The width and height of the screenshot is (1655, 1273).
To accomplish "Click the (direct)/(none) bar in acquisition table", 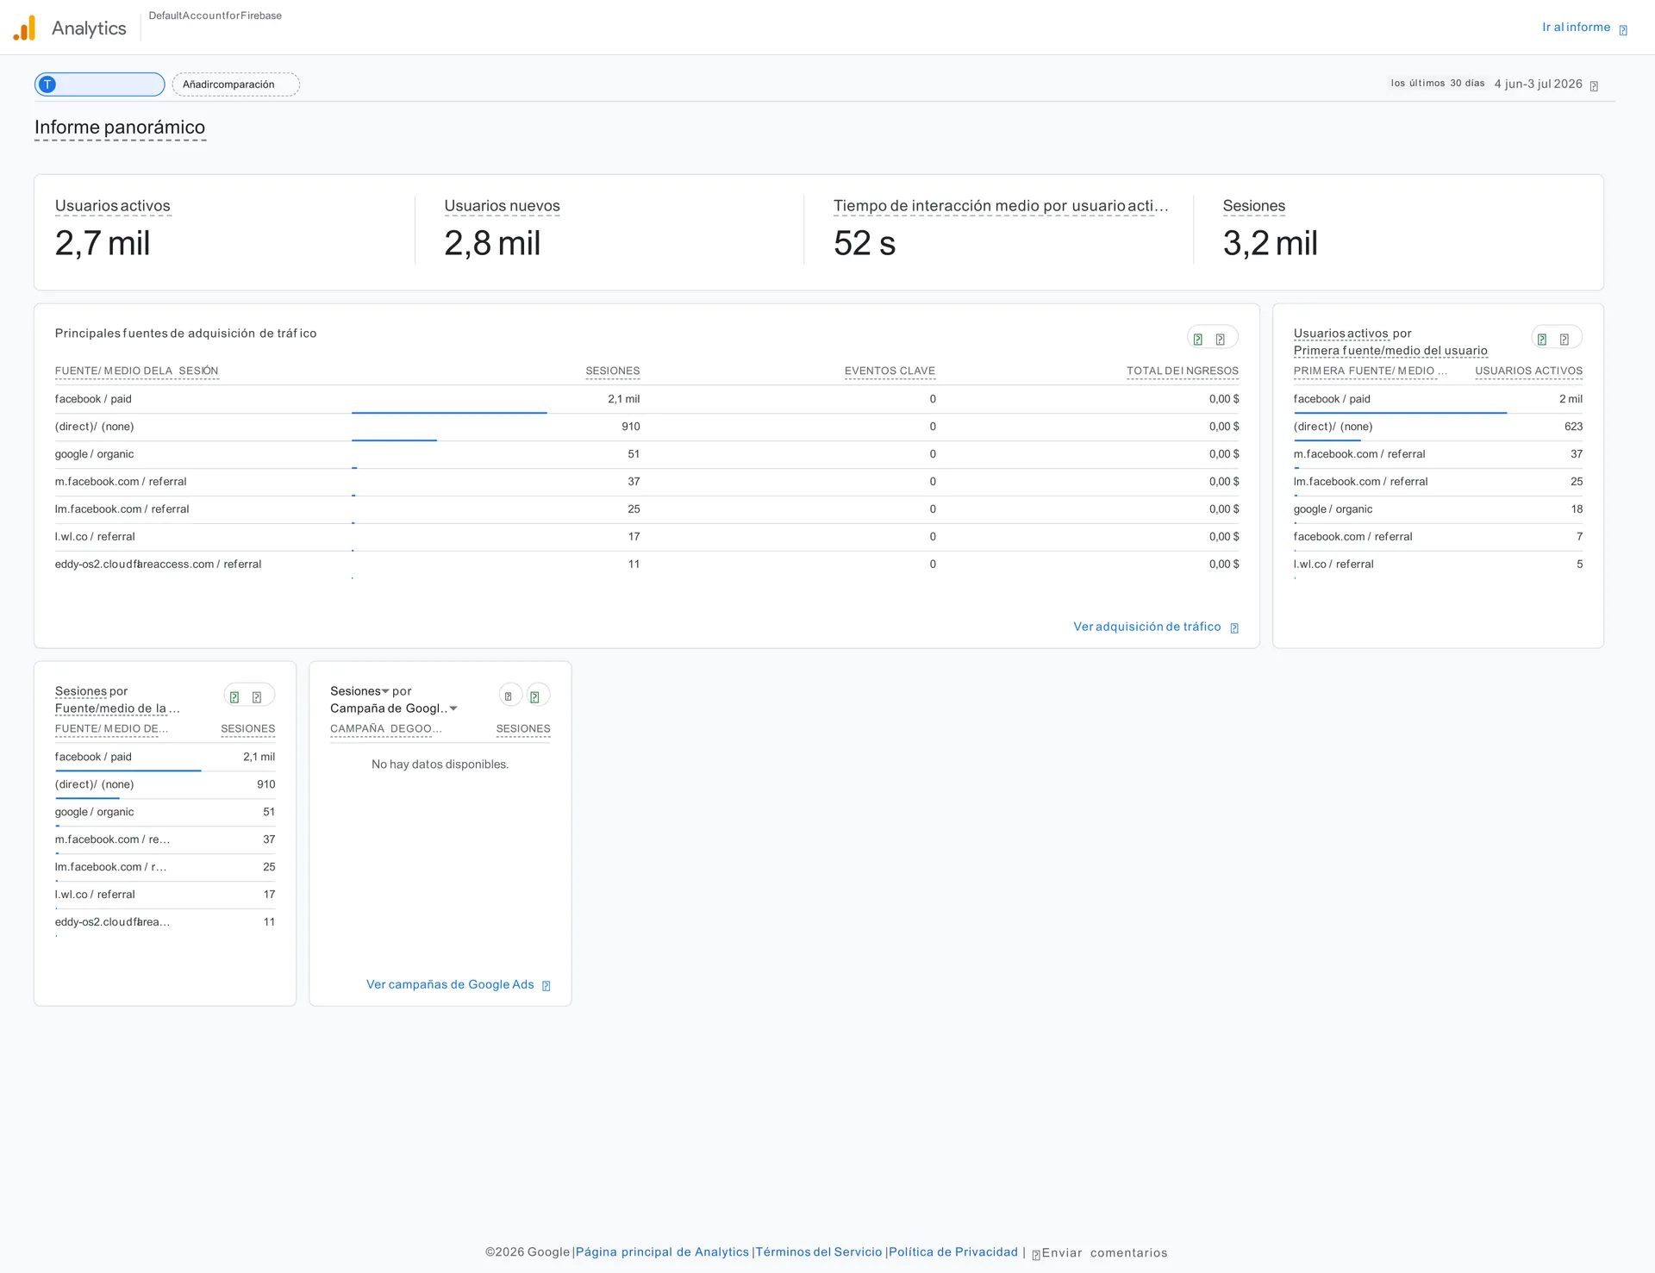I will (x=394, y=440).
